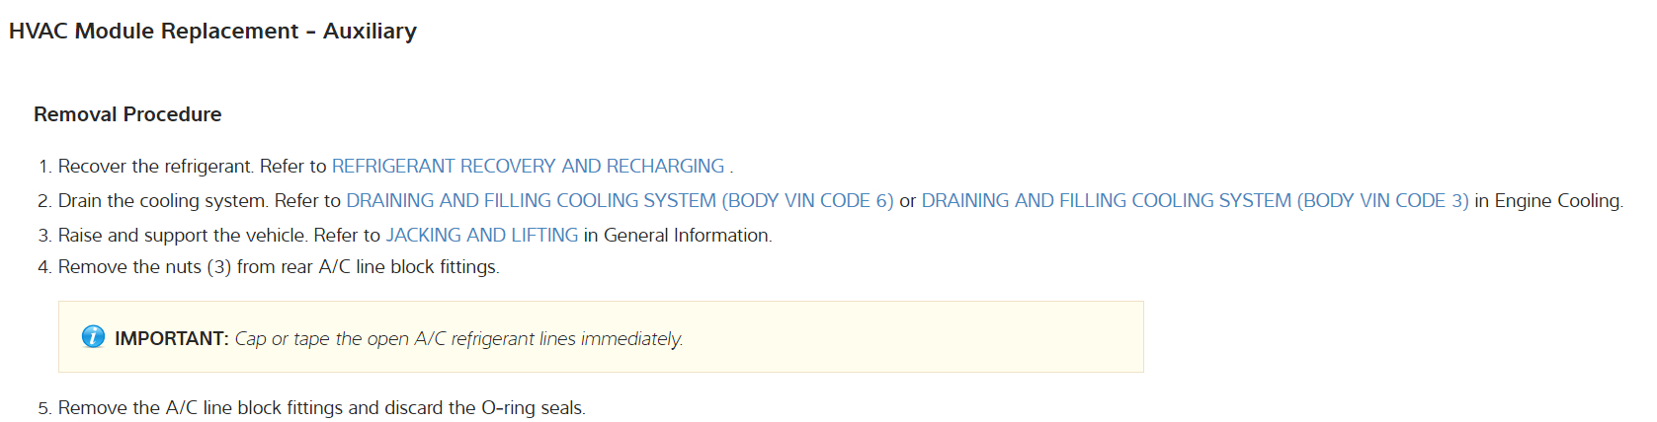Open the REFRIGERANT RECOVERY AND RECHARGING link

coord(528,167)
